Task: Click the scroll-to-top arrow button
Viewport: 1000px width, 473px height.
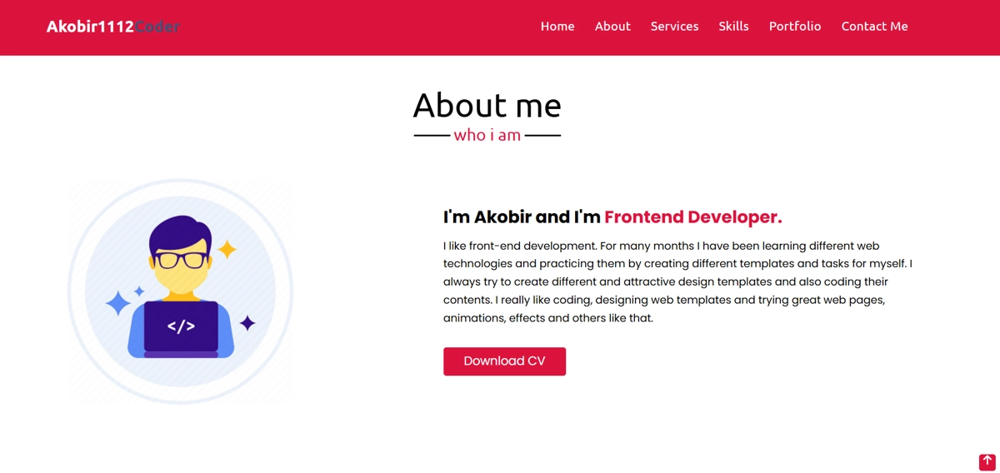Action: tap(987, 461)
